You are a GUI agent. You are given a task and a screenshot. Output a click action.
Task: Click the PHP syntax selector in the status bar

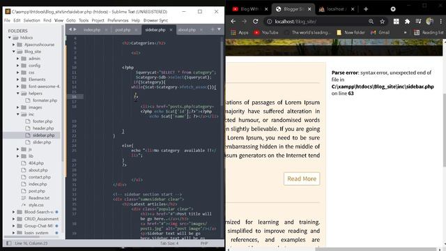coord(204,243)
